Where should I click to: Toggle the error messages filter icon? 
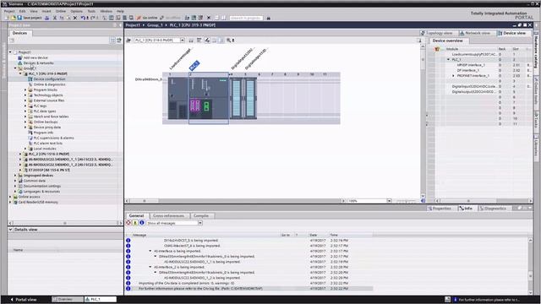click(128, 223)
